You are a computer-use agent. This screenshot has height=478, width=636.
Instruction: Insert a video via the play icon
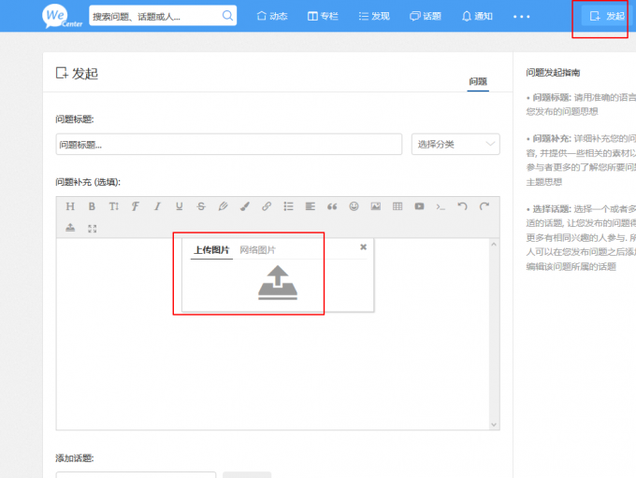[x=419, y=206]
